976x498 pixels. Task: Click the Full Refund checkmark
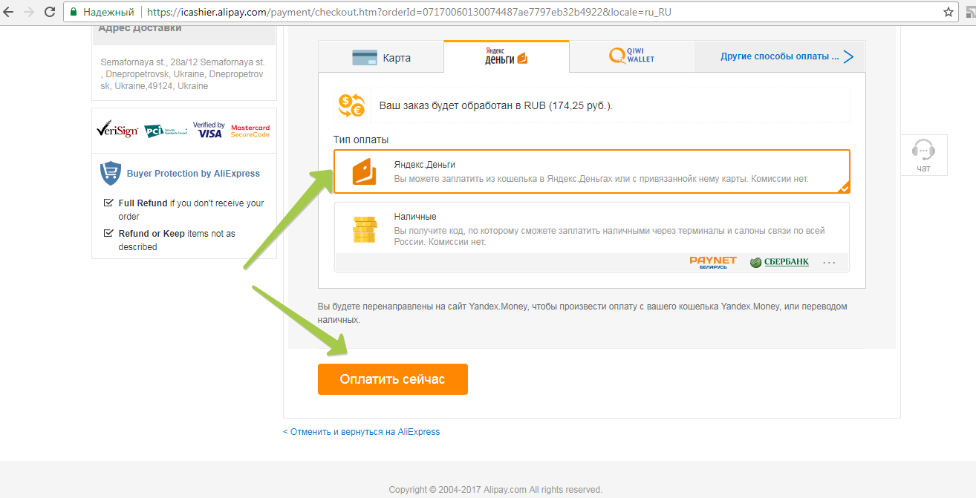[x=108, y=203]
